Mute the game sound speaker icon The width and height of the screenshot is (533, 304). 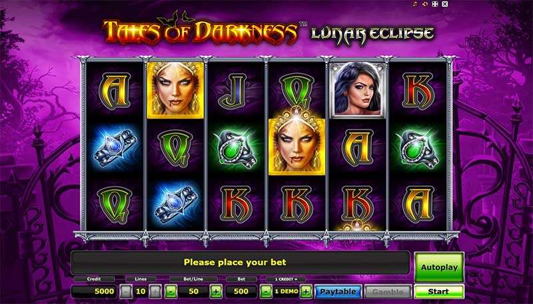(424, 4)
